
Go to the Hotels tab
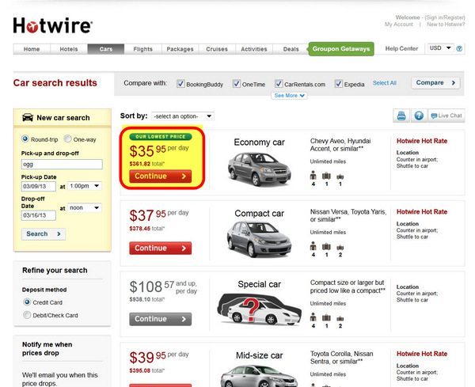click(x=69, y=49)
